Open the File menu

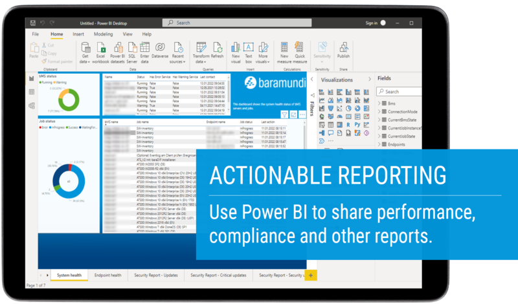tap(36, 34)
